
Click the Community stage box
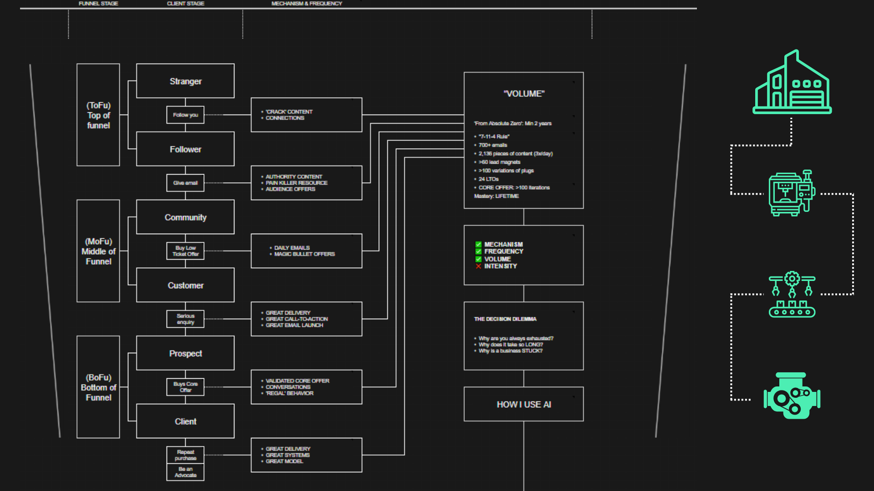pos(185,217)
